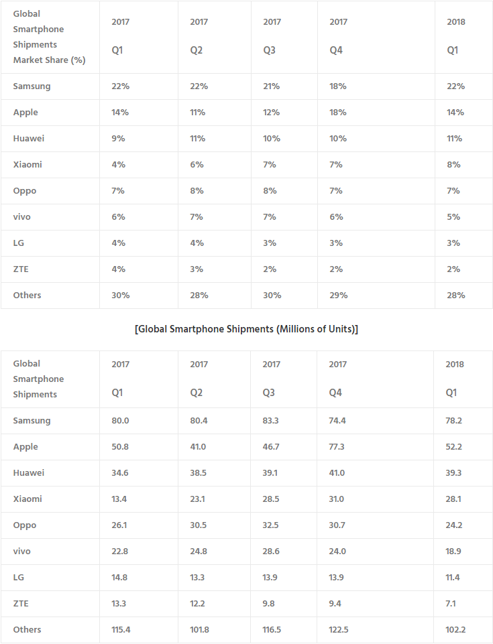Click ZTE 2017 Q1 share 4% cell

click(x=139, y=269)
